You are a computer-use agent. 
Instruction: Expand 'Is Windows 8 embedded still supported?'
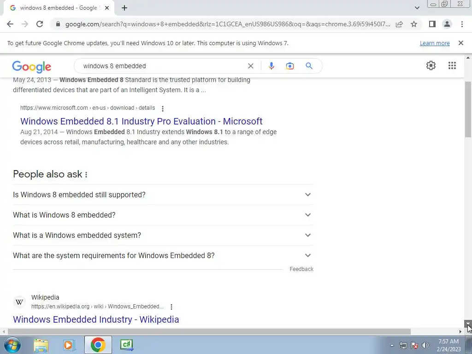point(163,195)
